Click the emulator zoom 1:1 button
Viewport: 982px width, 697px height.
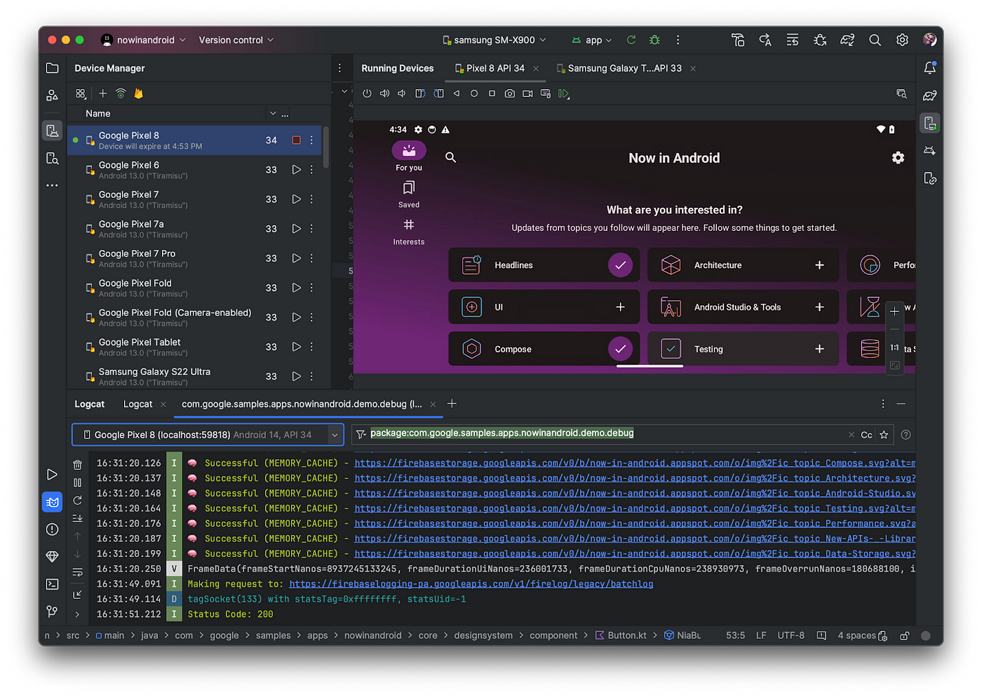(894, 347)
